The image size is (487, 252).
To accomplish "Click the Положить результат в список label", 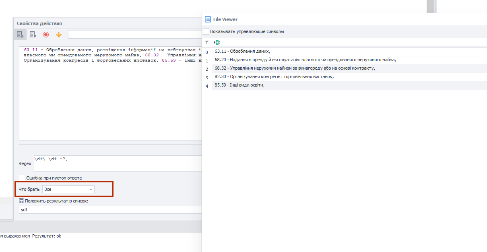I will pyautogui.click(x=56, y=201).
